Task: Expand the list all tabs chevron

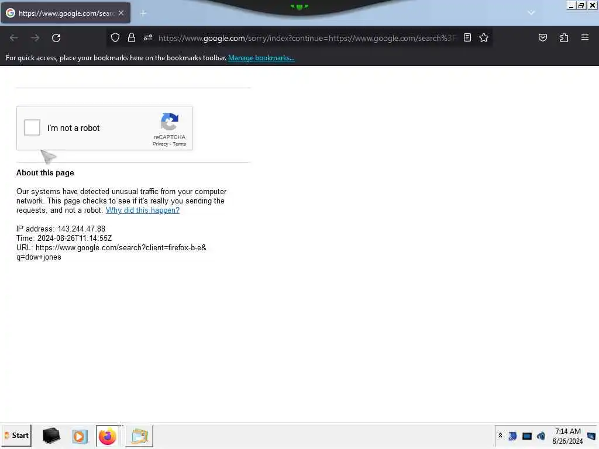Action: [x=531, y=13]
